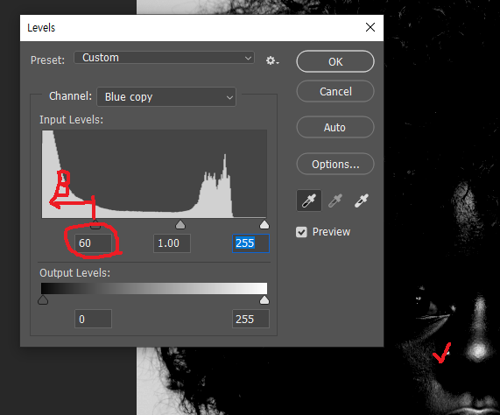Click the Input Levels histogram
This screenshot has width=500, height=415.
(x=154, y=173)
